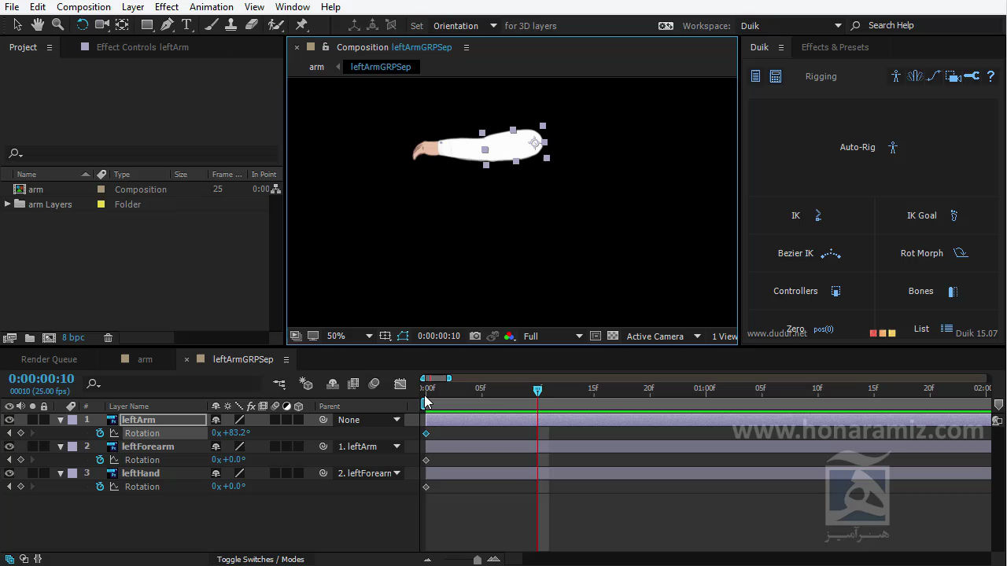Viewport: 1007px width, 566px height.
Task: Toggle frame blending for timeline
Action: click(353, 384)
